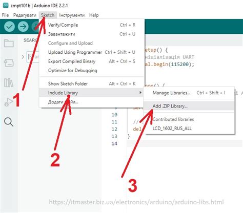Open the Search magnifier sidebar icon
The image size is (243, 213).
[9, 122]
